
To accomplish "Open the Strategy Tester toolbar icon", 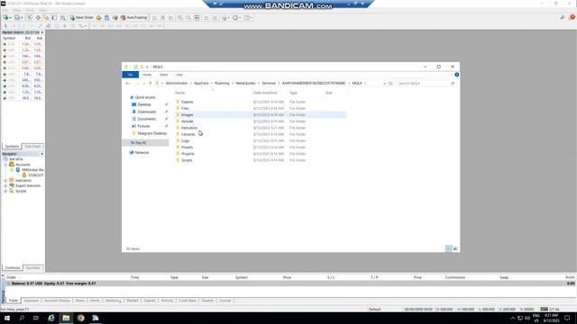I will (x=63, y=18).
